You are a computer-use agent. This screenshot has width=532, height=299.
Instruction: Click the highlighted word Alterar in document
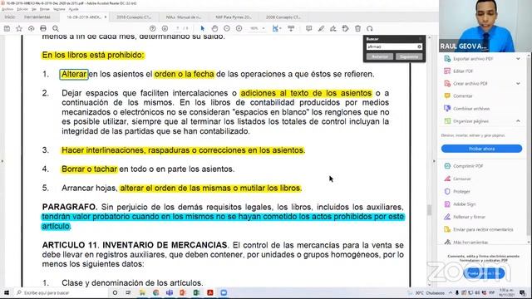point(74,74)
